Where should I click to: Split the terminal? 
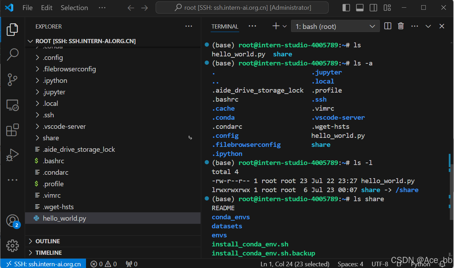click(388, 26)
